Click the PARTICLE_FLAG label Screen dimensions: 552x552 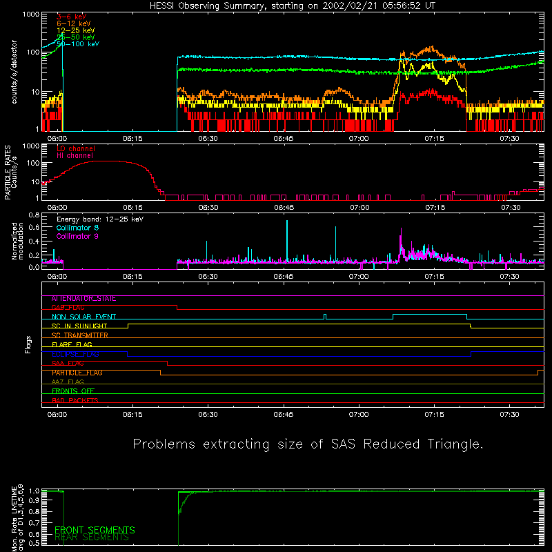77,373
